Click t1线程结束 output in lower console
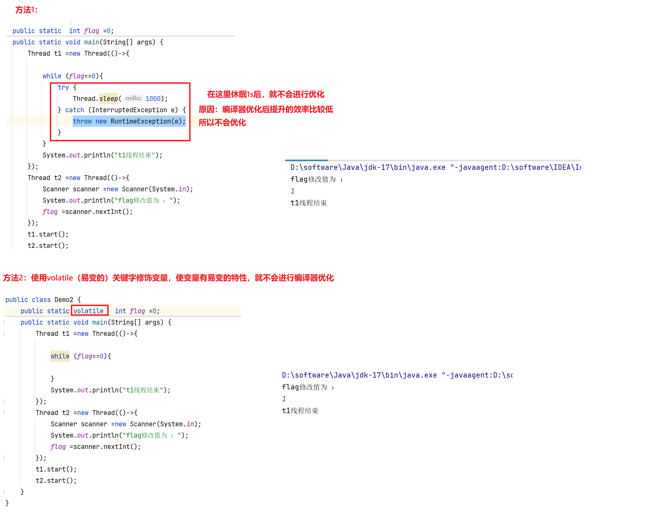646x524 pixels. coord(300,411)
